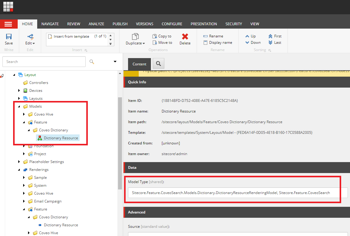Expand the Placeholder Settings node
The width and height of the screenshot is (350, 236).
point(19,162)
